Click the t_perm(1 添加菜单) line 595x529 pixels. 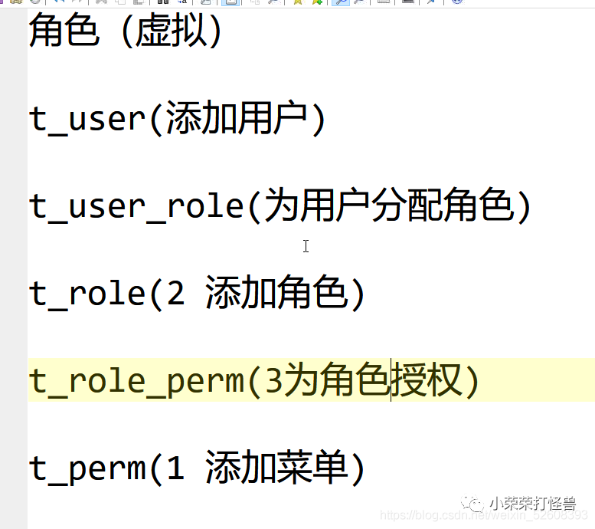[197, 468]
